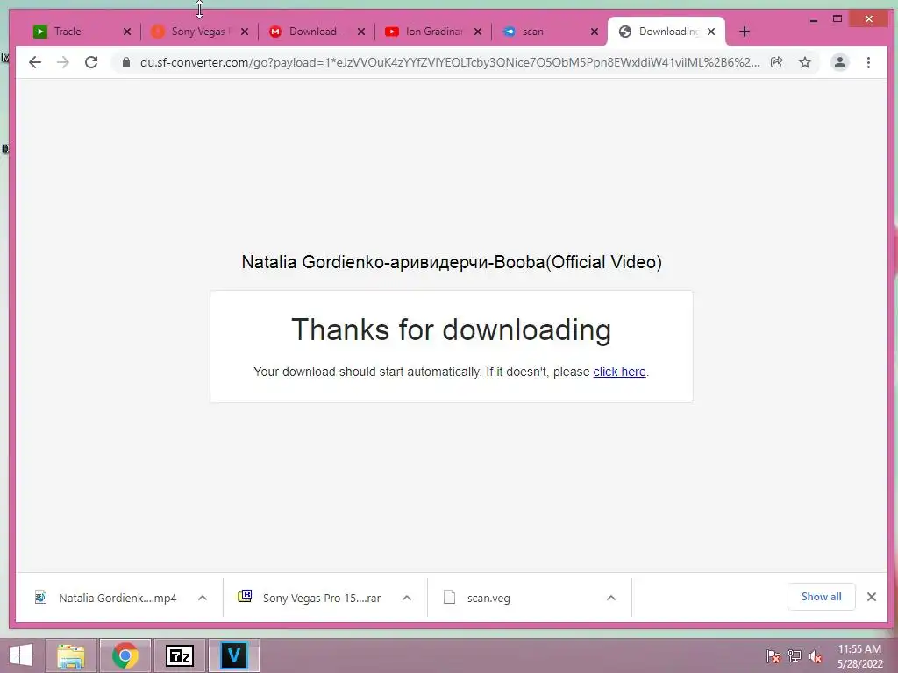
Task: Expand options for Natalia Gordienk mp4 download
Action: 203,598
